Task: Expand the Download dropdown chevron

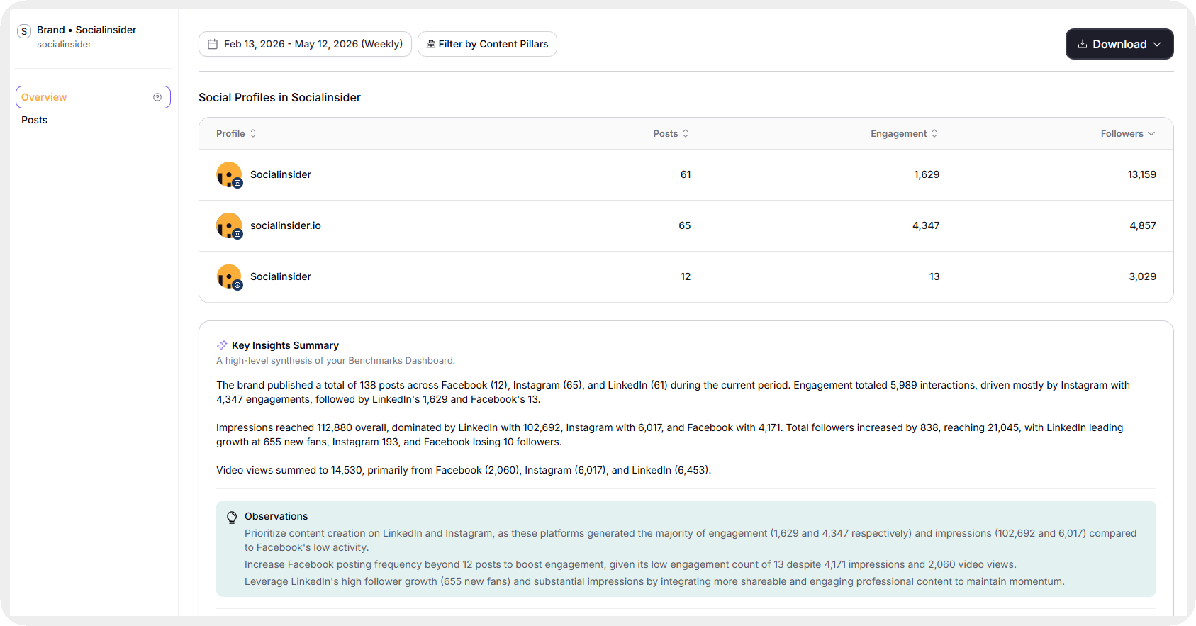Action: (1157, 44)
